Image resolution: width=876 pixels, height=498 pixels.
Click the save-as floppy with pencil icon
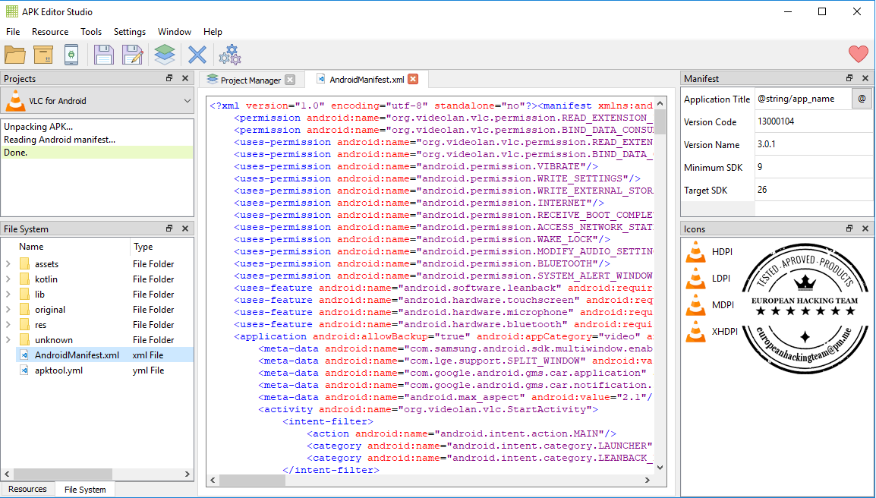point(133,54)
